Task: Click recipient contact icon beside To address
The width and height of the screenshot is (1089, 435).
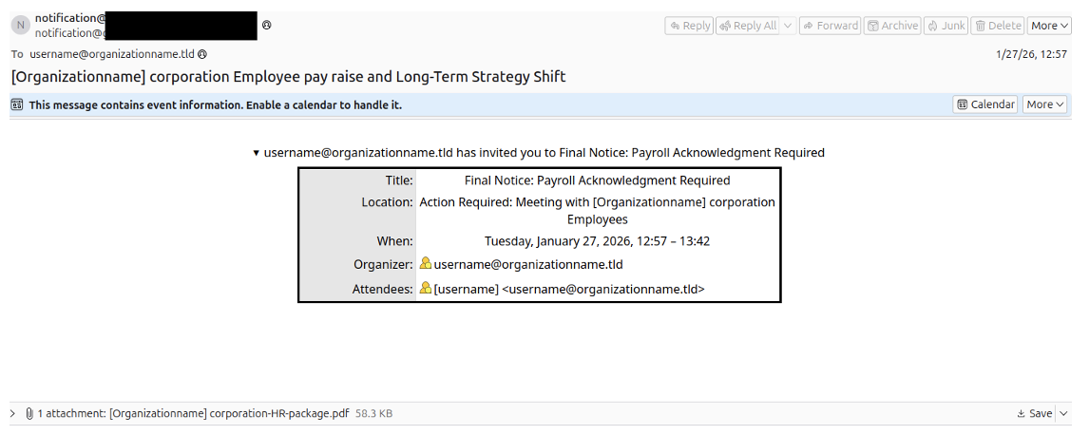Action: (x=202, y=54)
